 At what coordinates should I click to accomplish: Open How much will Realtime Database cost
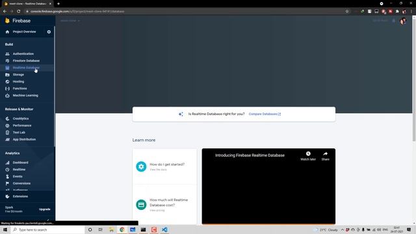coord(169,202)
